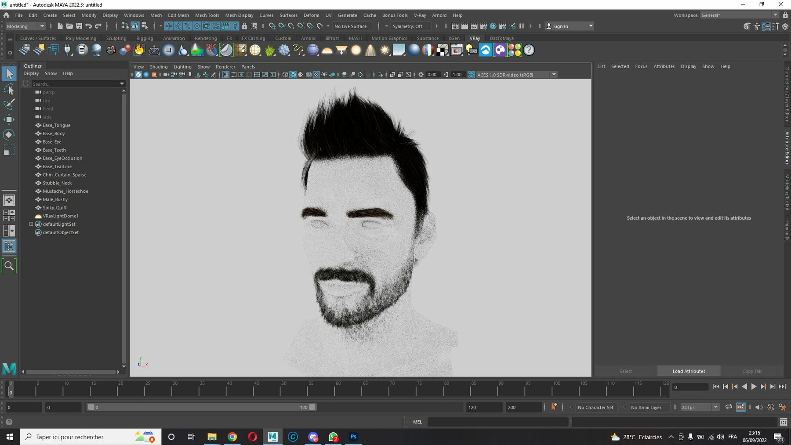791x445 pixels.
Task: Open the V-Ray menu
Action: (420, 15)
